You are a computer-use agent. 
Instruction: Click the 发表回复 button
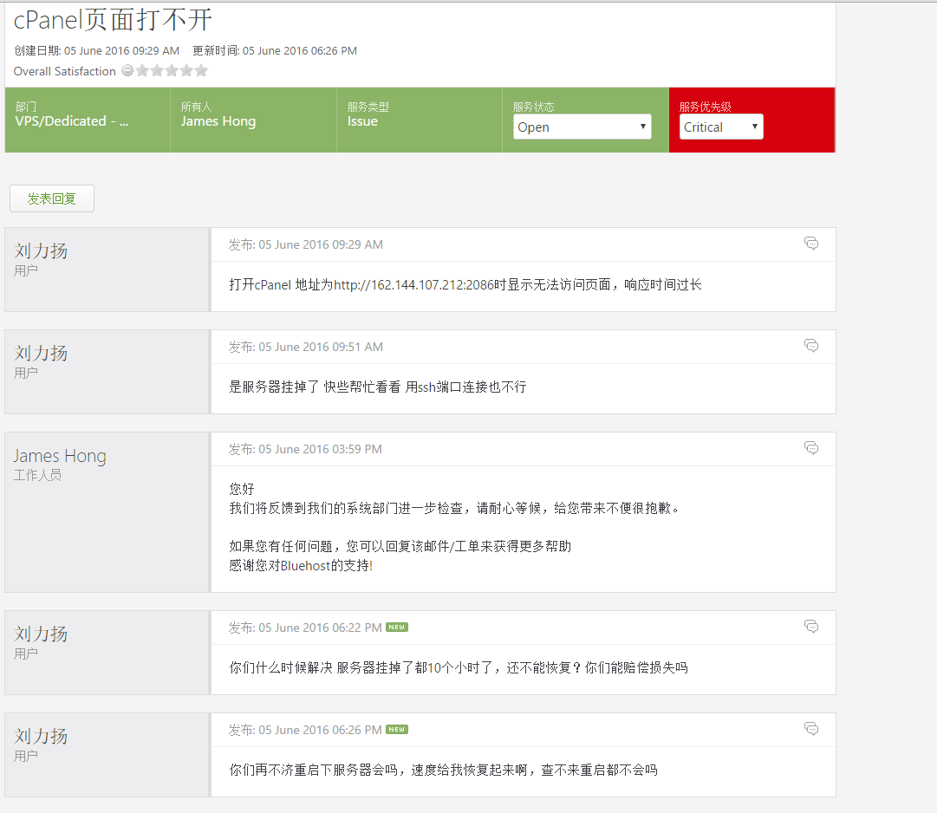52,198
